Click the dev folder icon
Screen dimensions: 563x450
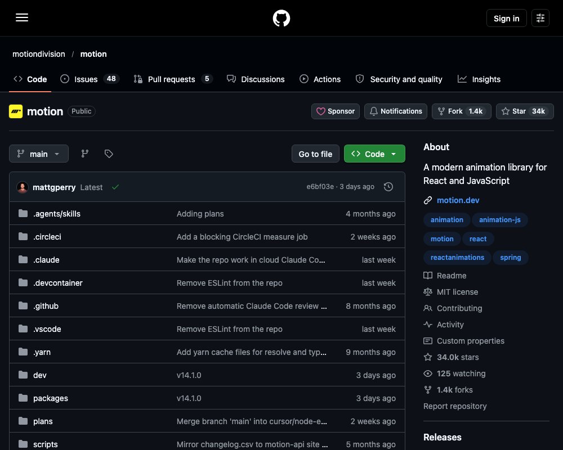point(23,375)
